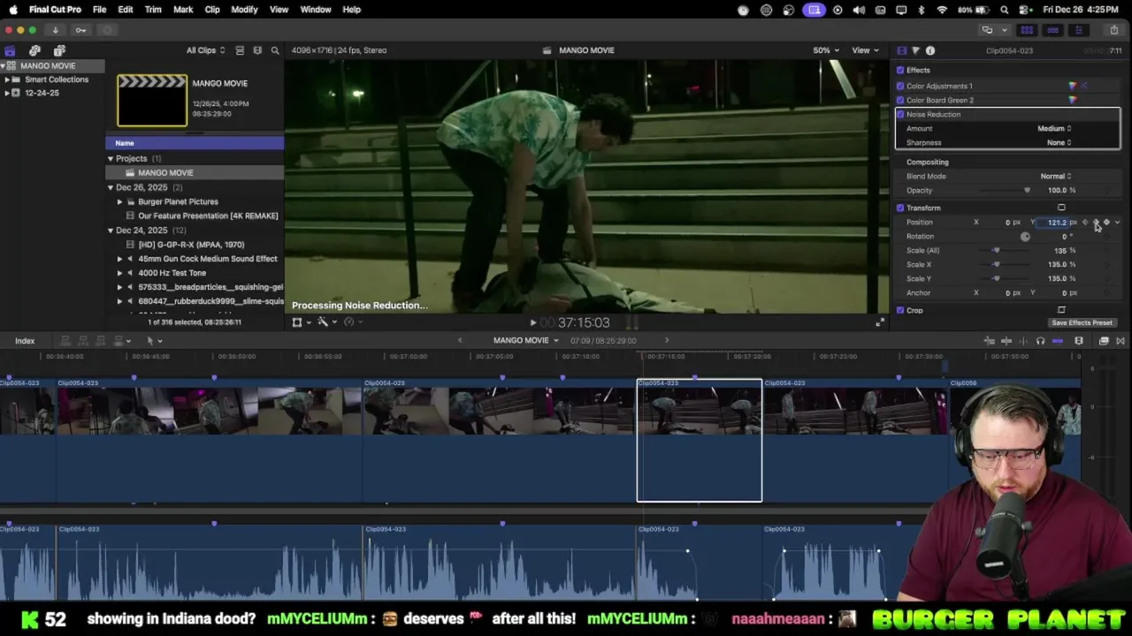Show Crop onscreen controls icon in inspector
The height and width of the screenshot is (636, 1132).
click(1061, 310)
